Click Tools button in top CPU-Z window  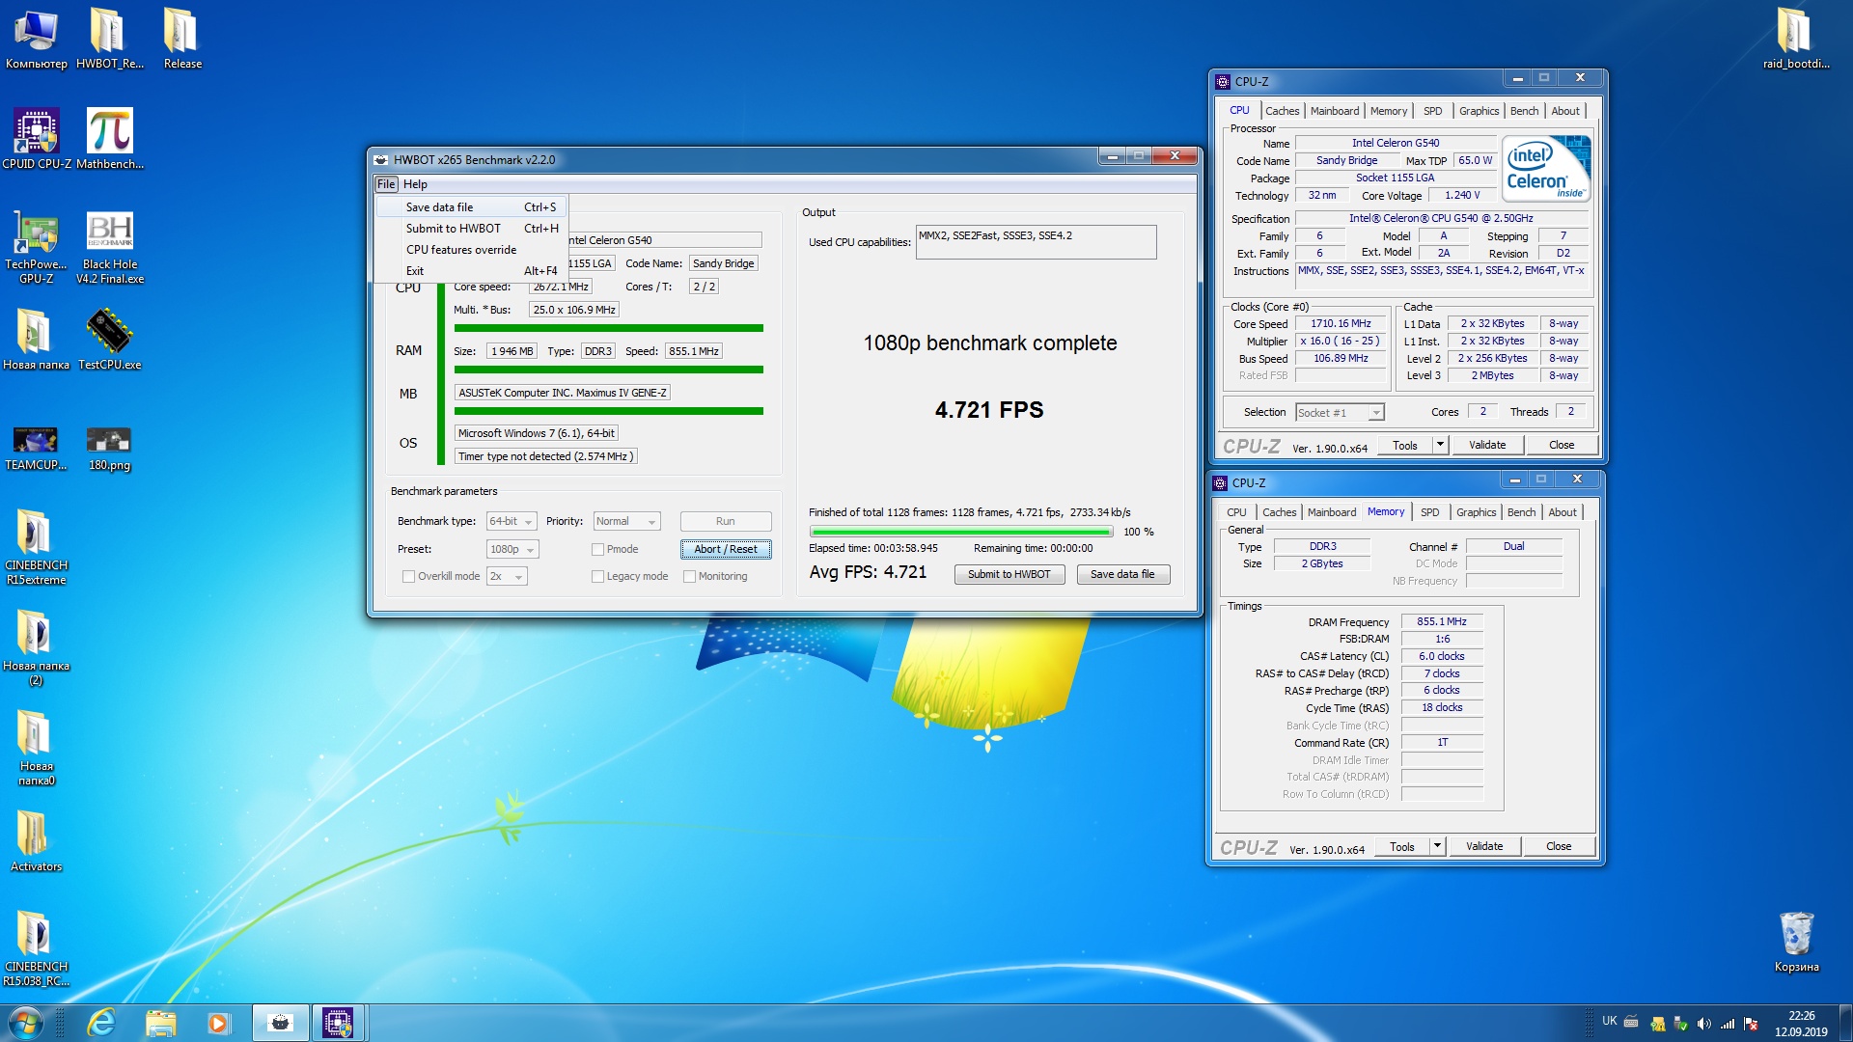click(x=1404, y=445)
